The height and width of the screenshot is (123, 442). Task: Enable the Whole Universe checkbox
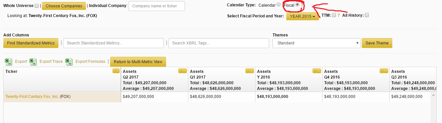pyautogui.click(x=37, y=6)
